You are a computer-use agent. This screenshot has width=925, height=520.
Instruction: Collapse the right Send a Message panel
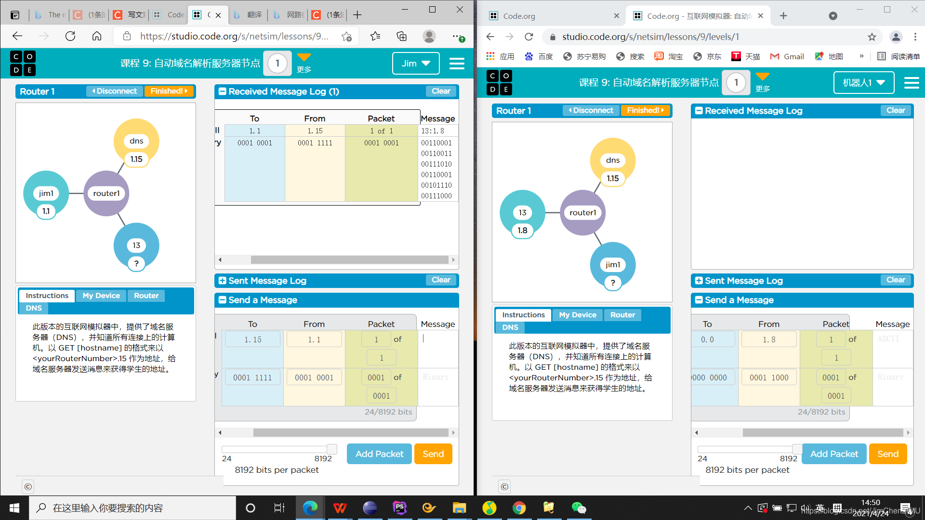[699, 300]
